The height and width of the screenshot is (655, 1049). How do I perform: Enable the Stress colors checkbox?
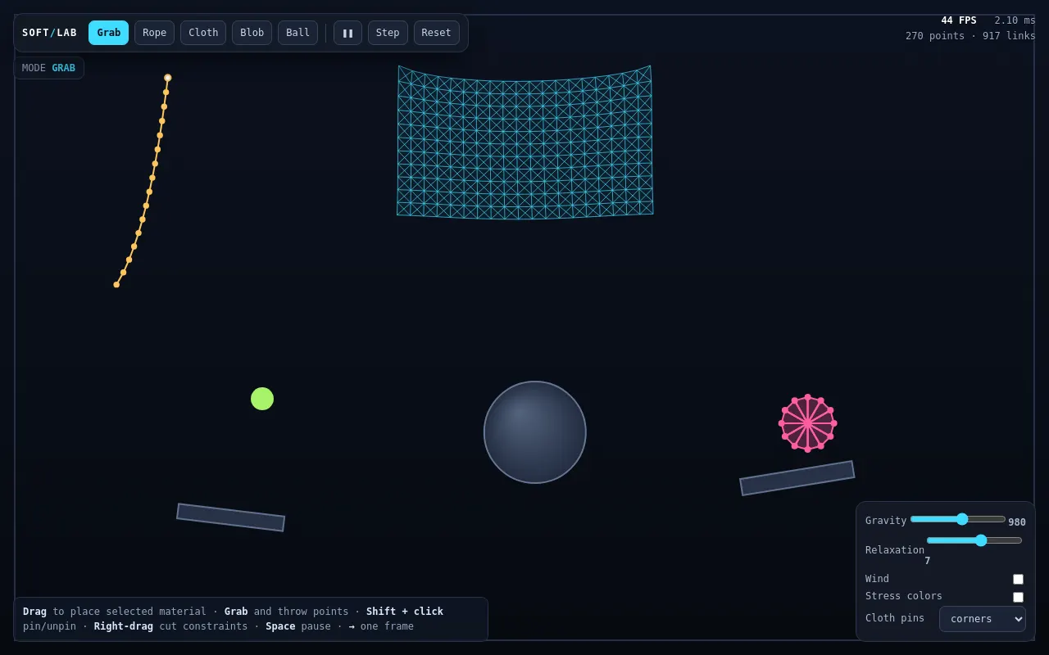(x=1018, y=597)
